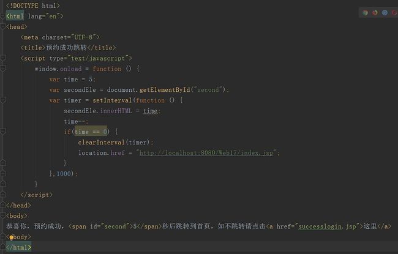Click the <title> tag text 预约成功跳转
This screenshot has height=254, width=398.
pos(67,48)
